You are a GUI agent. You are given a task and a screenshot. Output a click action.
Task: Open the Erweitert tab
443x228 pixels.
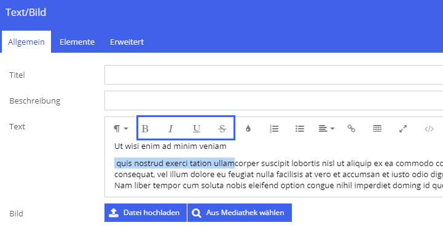pos(127,42)
